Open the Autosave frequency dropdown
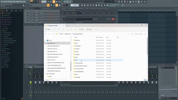This screenshot has width=178, height=100. [78, 19]
